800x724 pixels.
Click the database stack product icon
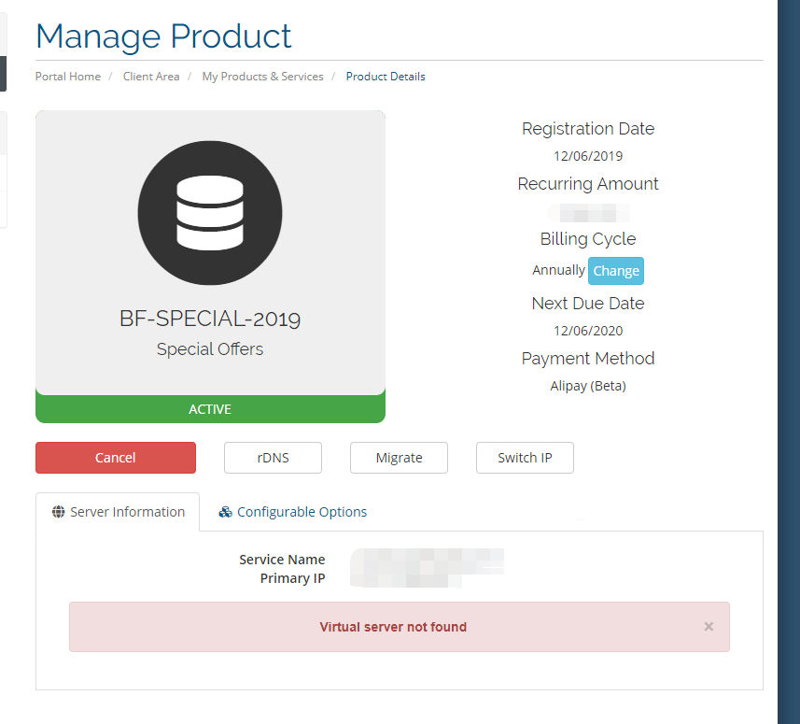pos(210,212)
